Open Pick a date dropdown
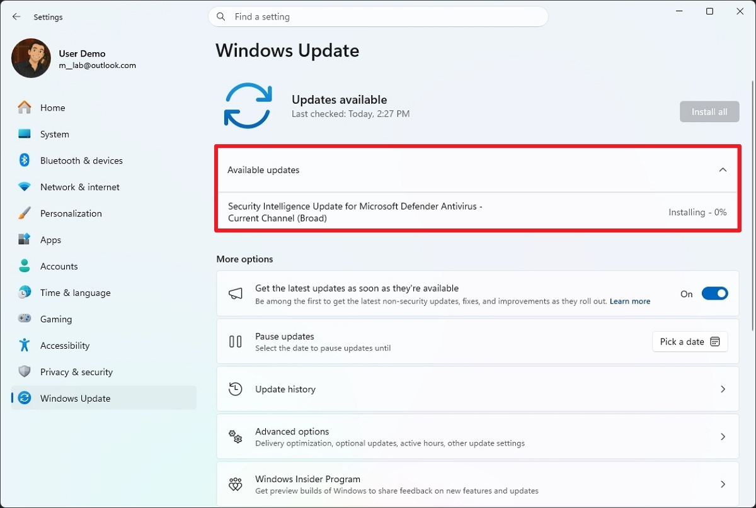Viewport: 756px width, 508px height. pos(690,342)
